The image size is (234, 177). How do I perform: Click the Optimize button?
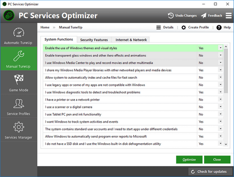pyautogui.click(x=189, y=159)
